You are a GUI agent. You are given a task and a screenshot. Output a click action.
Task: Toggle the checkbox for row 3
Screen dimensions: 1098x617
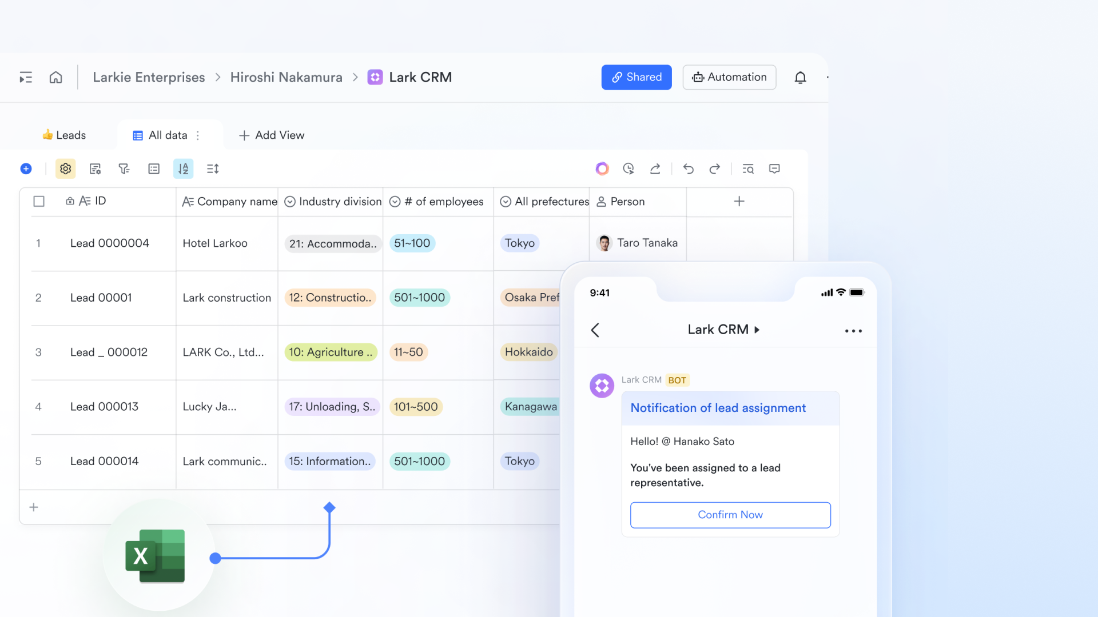pyautogui.click(x=39, y=352)
